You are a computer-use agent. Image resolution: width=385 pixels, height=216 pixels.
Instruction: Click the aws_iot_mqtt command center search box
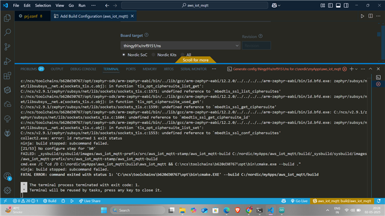pos(194,5)
